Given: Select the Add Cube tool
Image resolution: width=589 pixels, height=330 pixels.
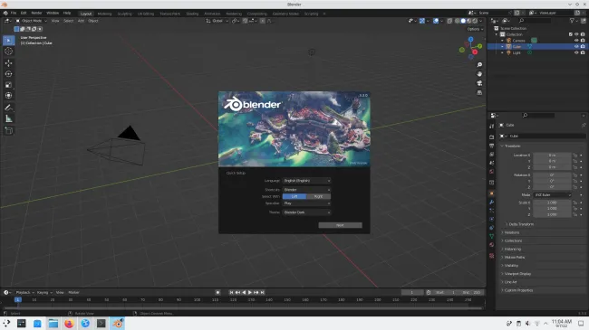Looking at the screenshot, I should click(x=9, y=130).
